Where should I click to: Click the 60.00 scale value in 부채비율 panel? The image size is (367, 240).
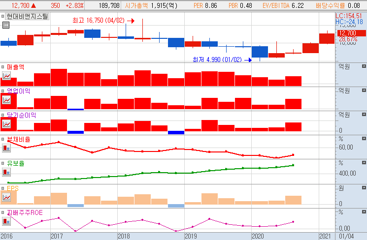[x=346, y=147]
